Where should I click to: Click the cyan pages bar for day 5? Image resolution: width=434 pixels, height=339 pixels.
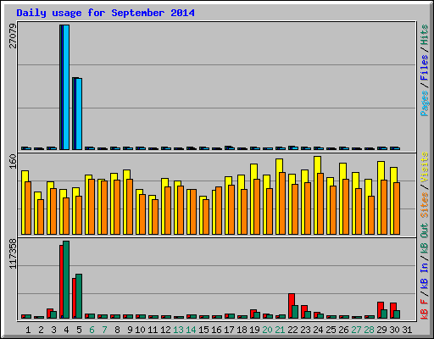click(79, 114)
